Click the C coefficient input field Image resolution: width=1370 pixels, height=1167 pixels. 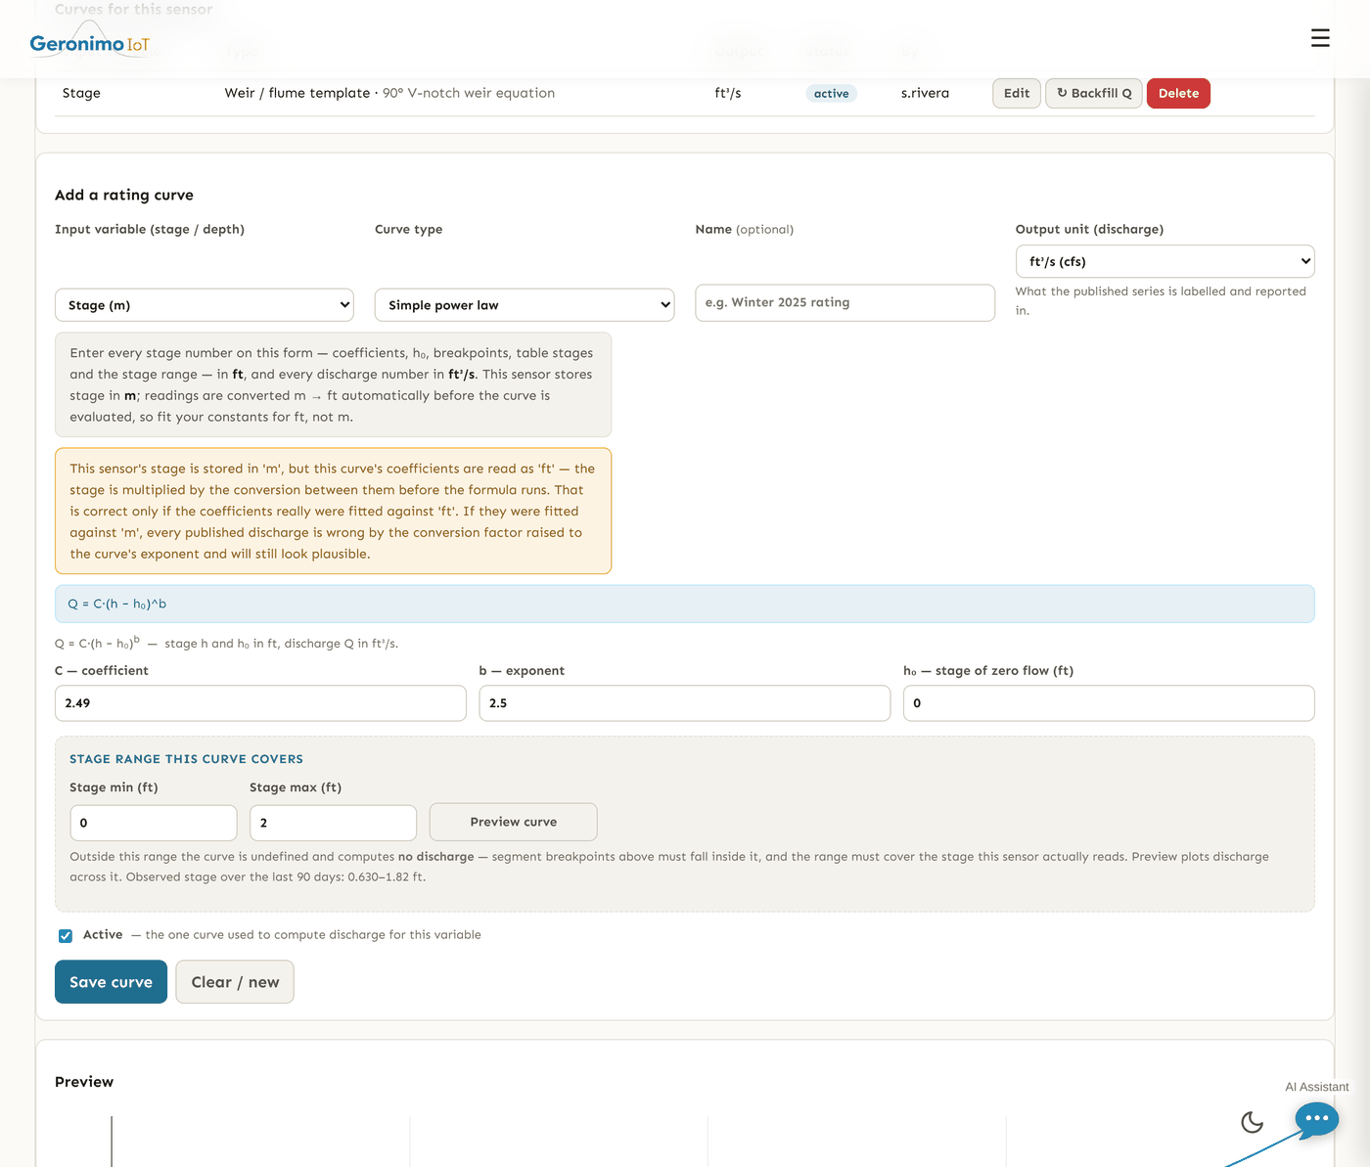[260, 703]
